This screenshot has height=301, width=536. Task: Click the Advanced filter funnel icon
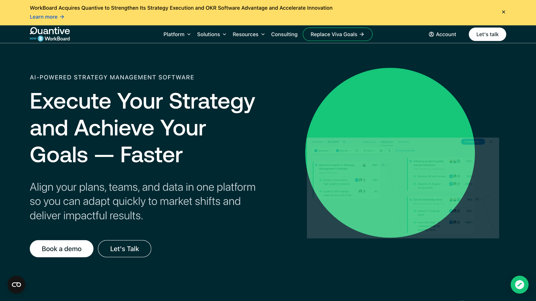pyautogui.click(x=397, y=151)
